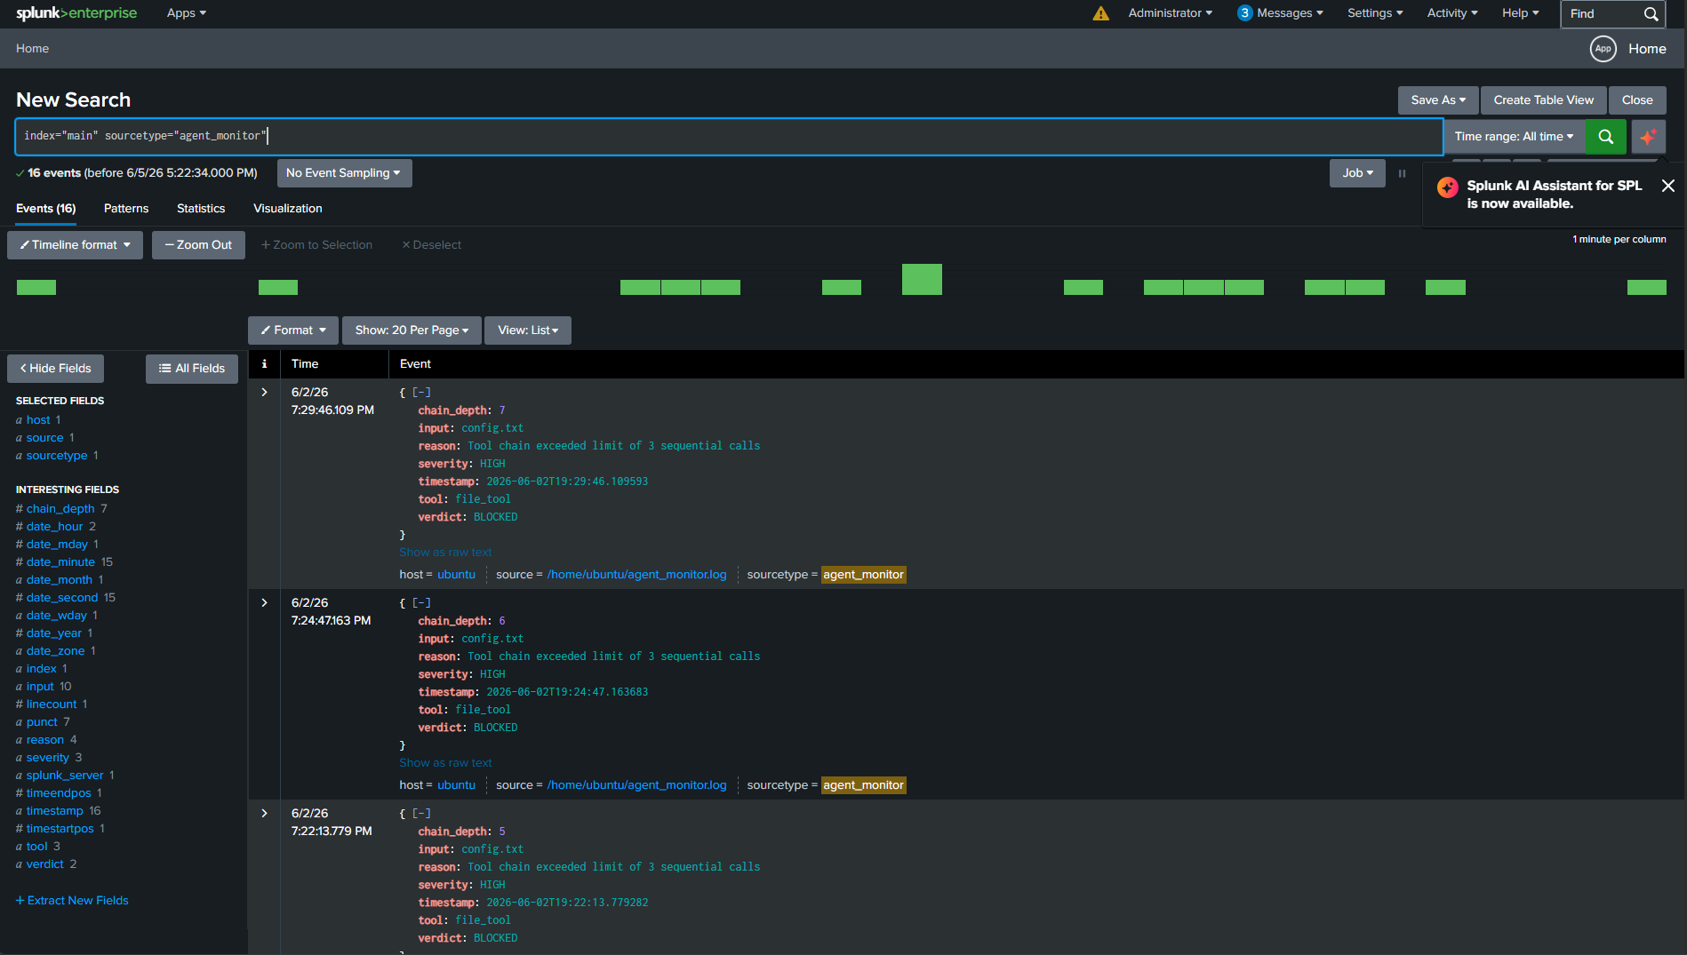The width and height of the screenshot is (1687, 955).
Task: Click the Zoom Out timeline button
Action: click(x=198, y=245)
